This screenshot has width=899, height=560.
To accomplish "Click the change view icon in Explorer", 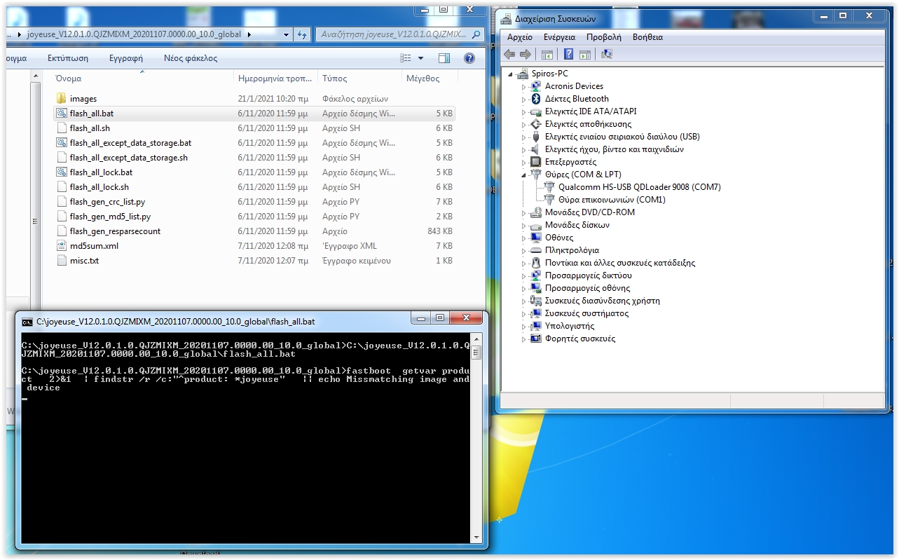I will coord(405,58).
